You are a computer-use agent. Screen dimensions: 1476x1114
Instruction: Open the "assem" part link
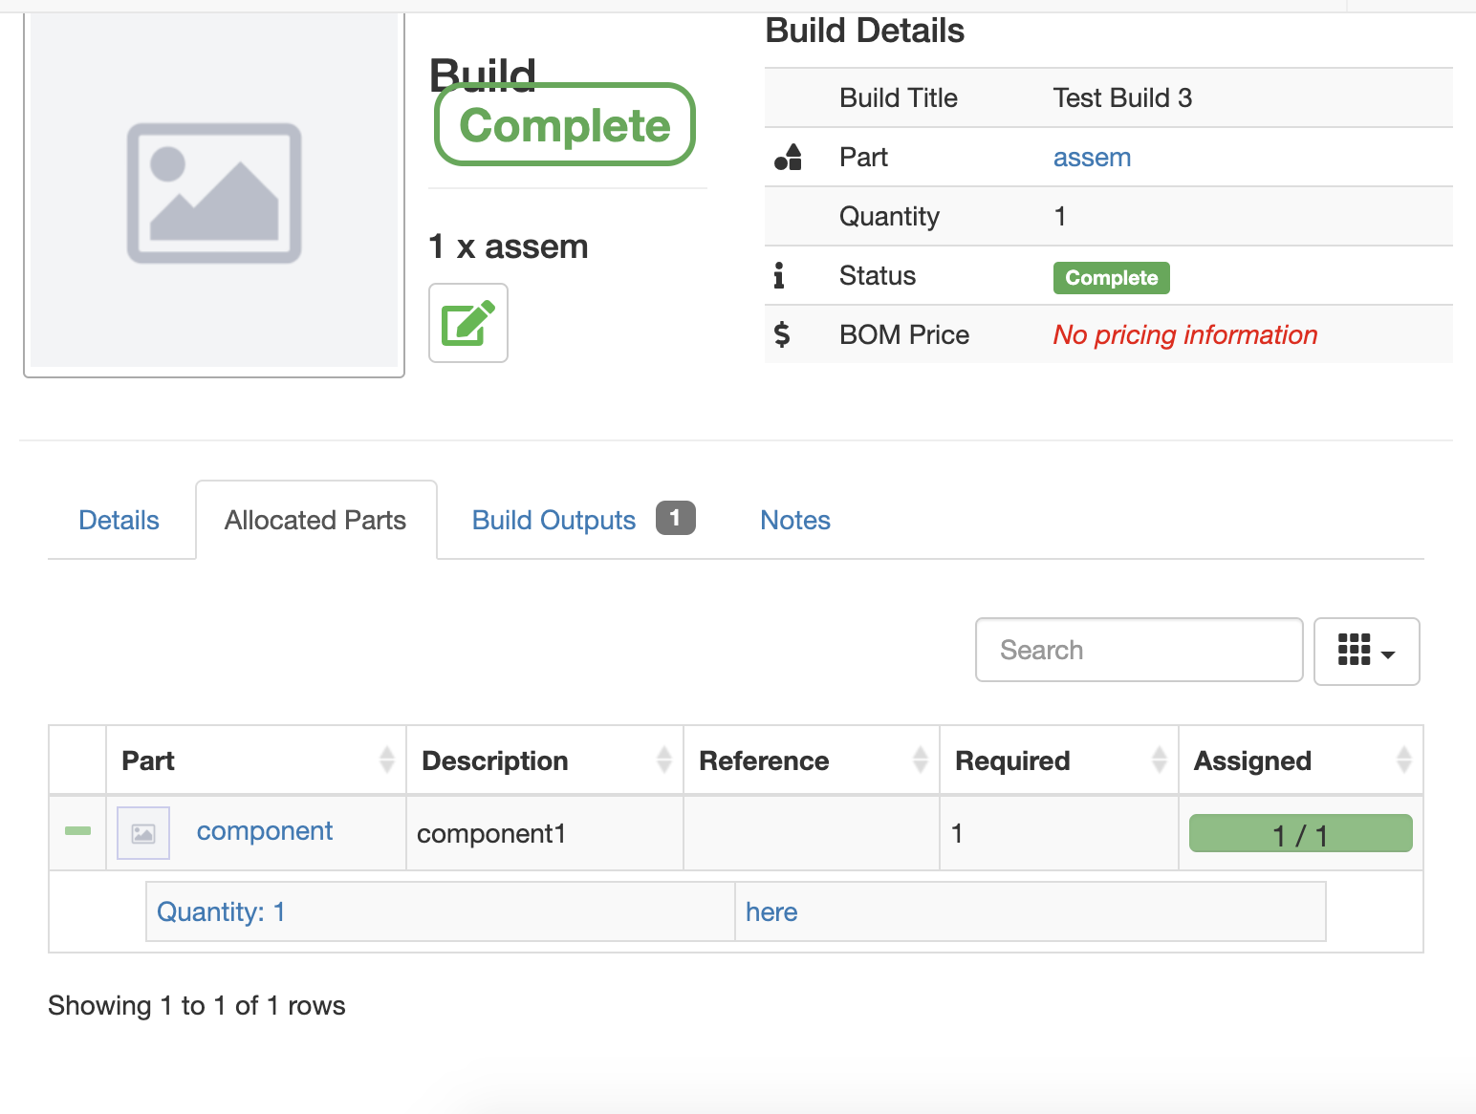pyautogui.click(x=1092, y=157)
